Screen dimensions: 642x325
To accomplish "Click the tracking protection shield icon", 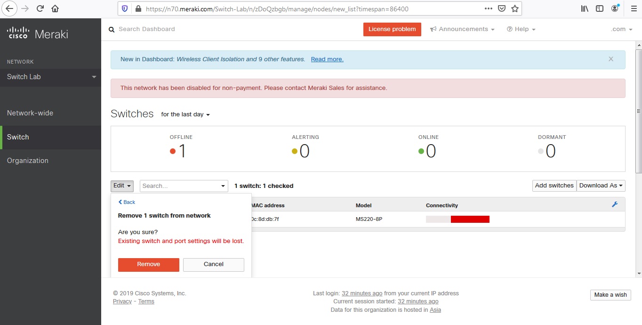I will [x=125, y=8].
